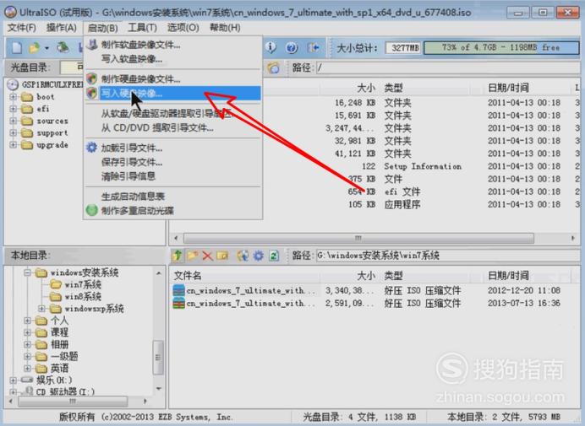Expand the sources folder tree node

[x=13, y=121]
